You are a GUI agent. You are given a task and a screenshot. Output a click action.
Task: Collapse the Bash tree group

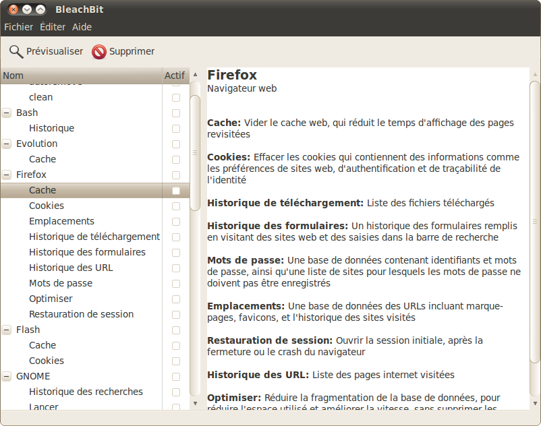(7, 113)
